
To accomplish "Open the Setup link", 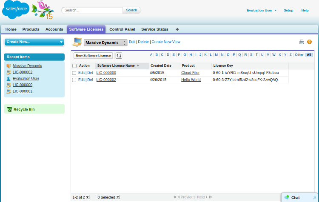I will 288,10.
